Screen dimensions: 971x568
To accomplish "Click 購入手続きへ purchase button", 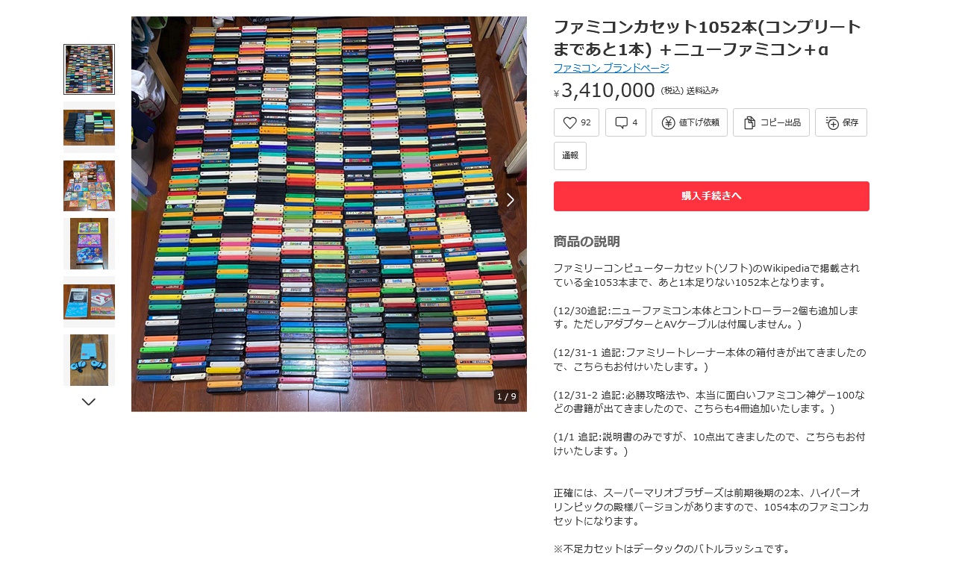I will tap(711, 196).
